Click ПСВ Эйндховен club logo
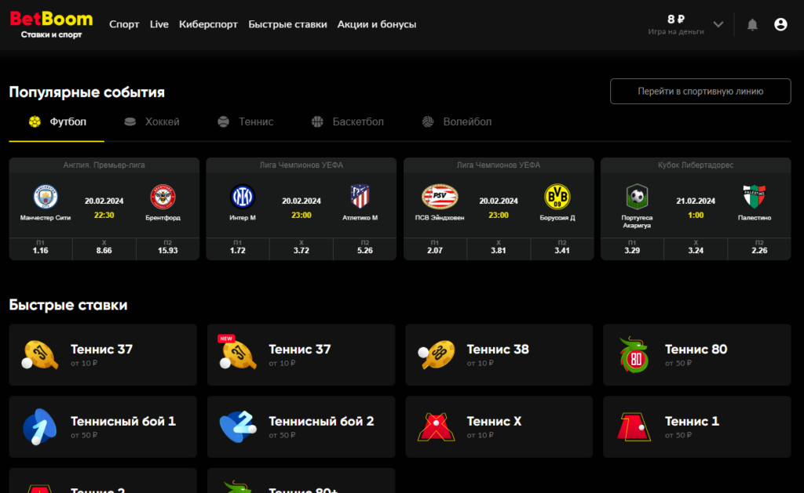 pos(440,197)
